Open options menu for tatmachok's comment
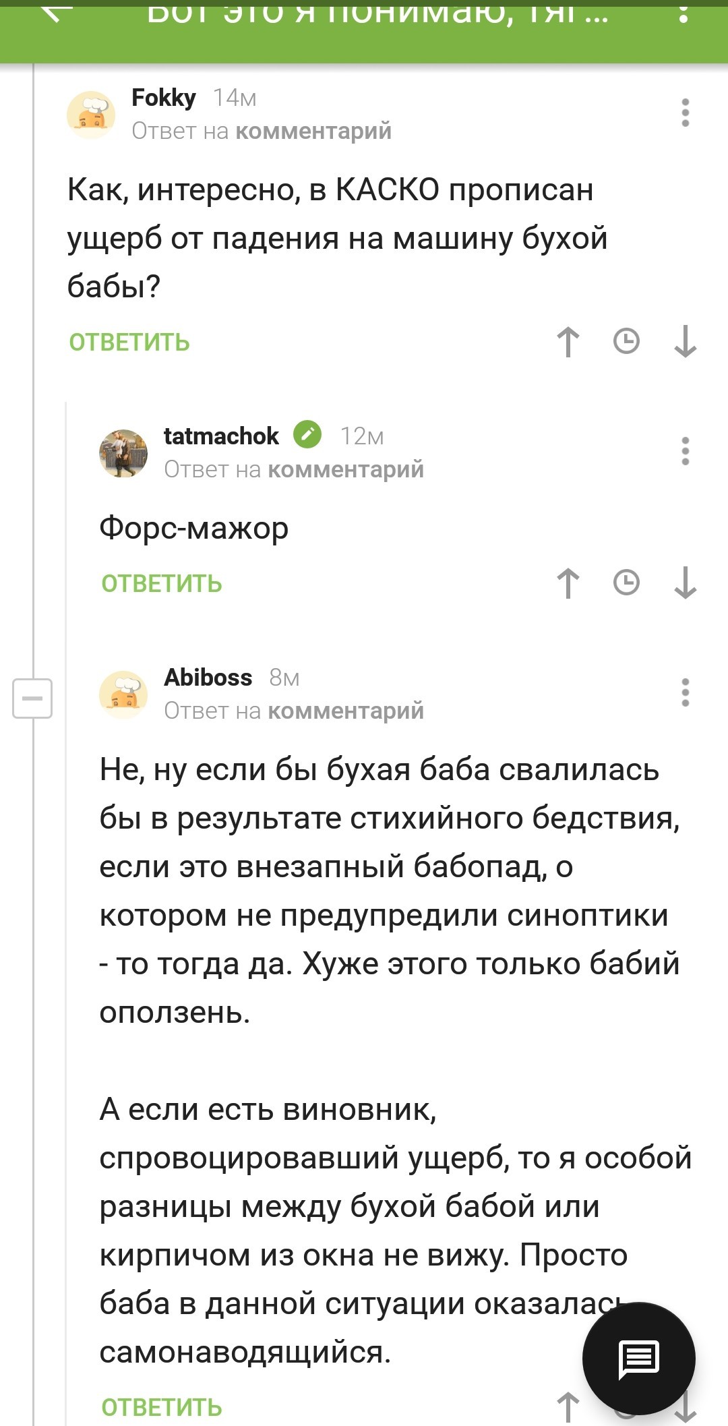Viewport: 728px width, 1426px height. (685, 451)
